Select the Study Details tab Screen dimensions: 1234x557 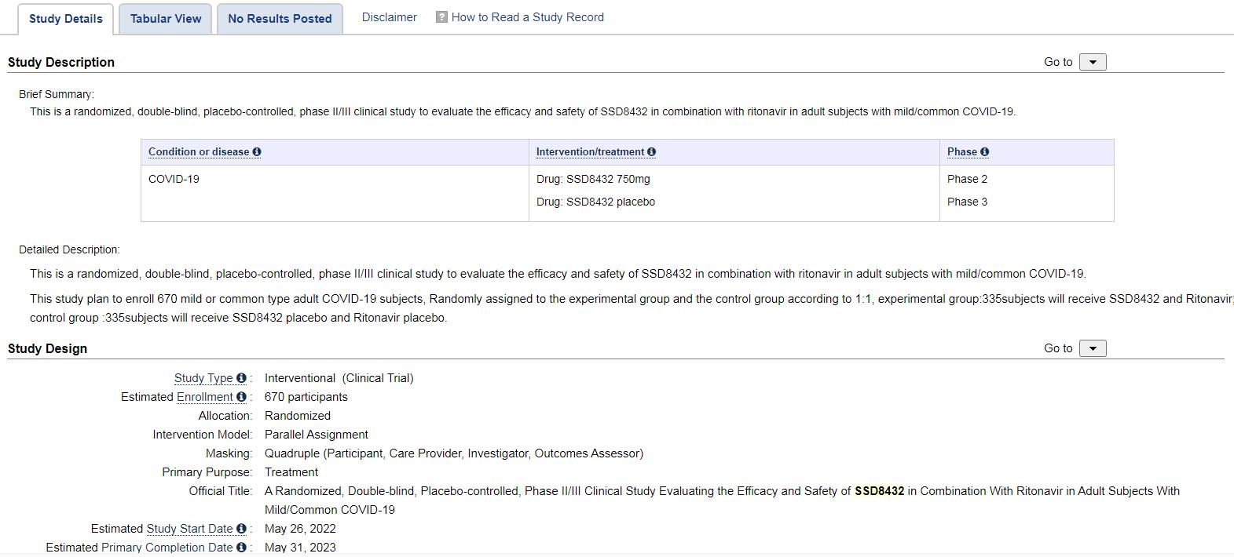click(x=66, y=19)
